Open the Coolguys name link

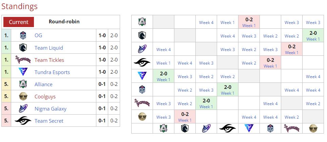tap(45, 96)
